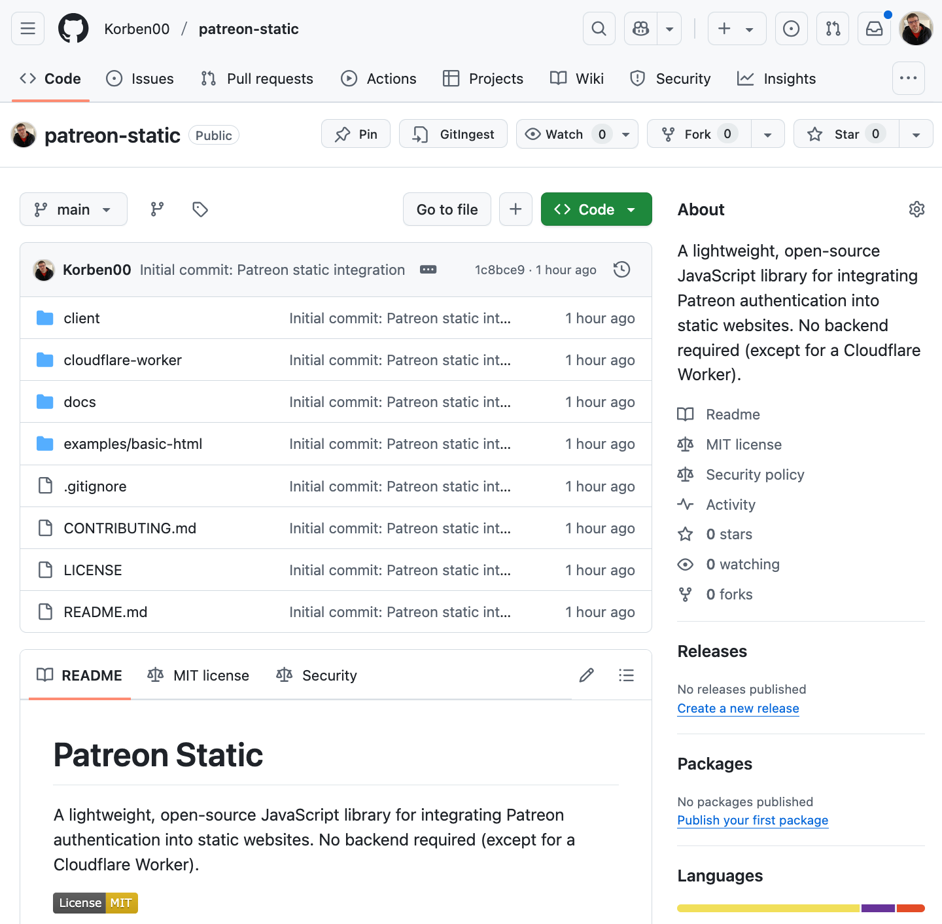Switch to the Code tab
The width and height of the screenshot is (942, 924).
pos(50,79)
